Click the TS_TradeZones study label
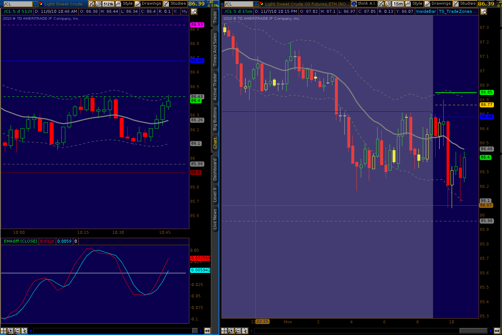Screen dimensions: 502x335 pyautogui.click(x=458, y=11)
